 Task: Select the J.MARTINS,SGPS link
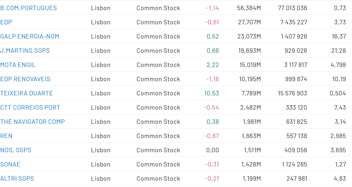coord(25,51)
